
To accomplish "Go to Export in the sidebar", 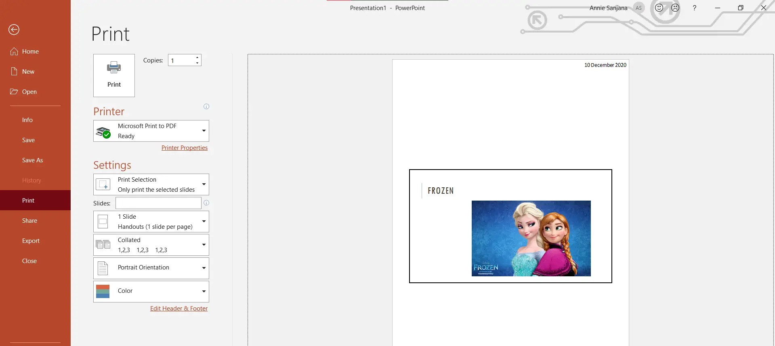I will pyautogui.click(x=31, y=241).
